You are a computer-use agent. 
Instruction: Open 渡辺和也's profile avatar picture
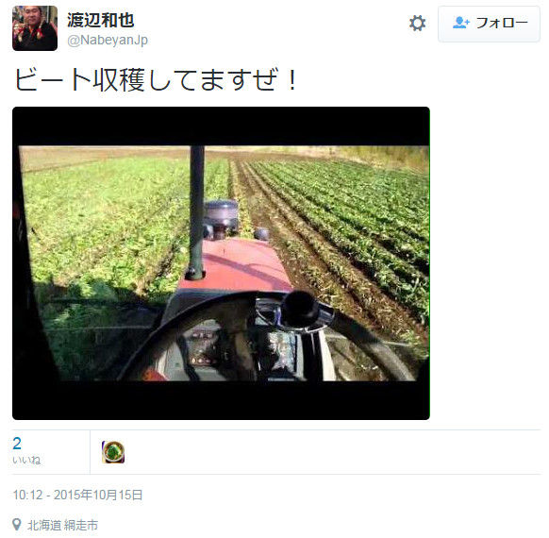pyautogui.click(x=35, y=28)
